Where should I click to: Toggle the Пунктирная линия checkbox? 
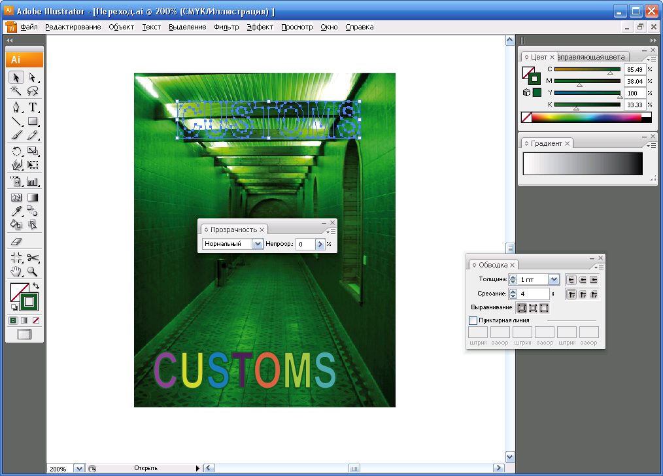point(473,320)
